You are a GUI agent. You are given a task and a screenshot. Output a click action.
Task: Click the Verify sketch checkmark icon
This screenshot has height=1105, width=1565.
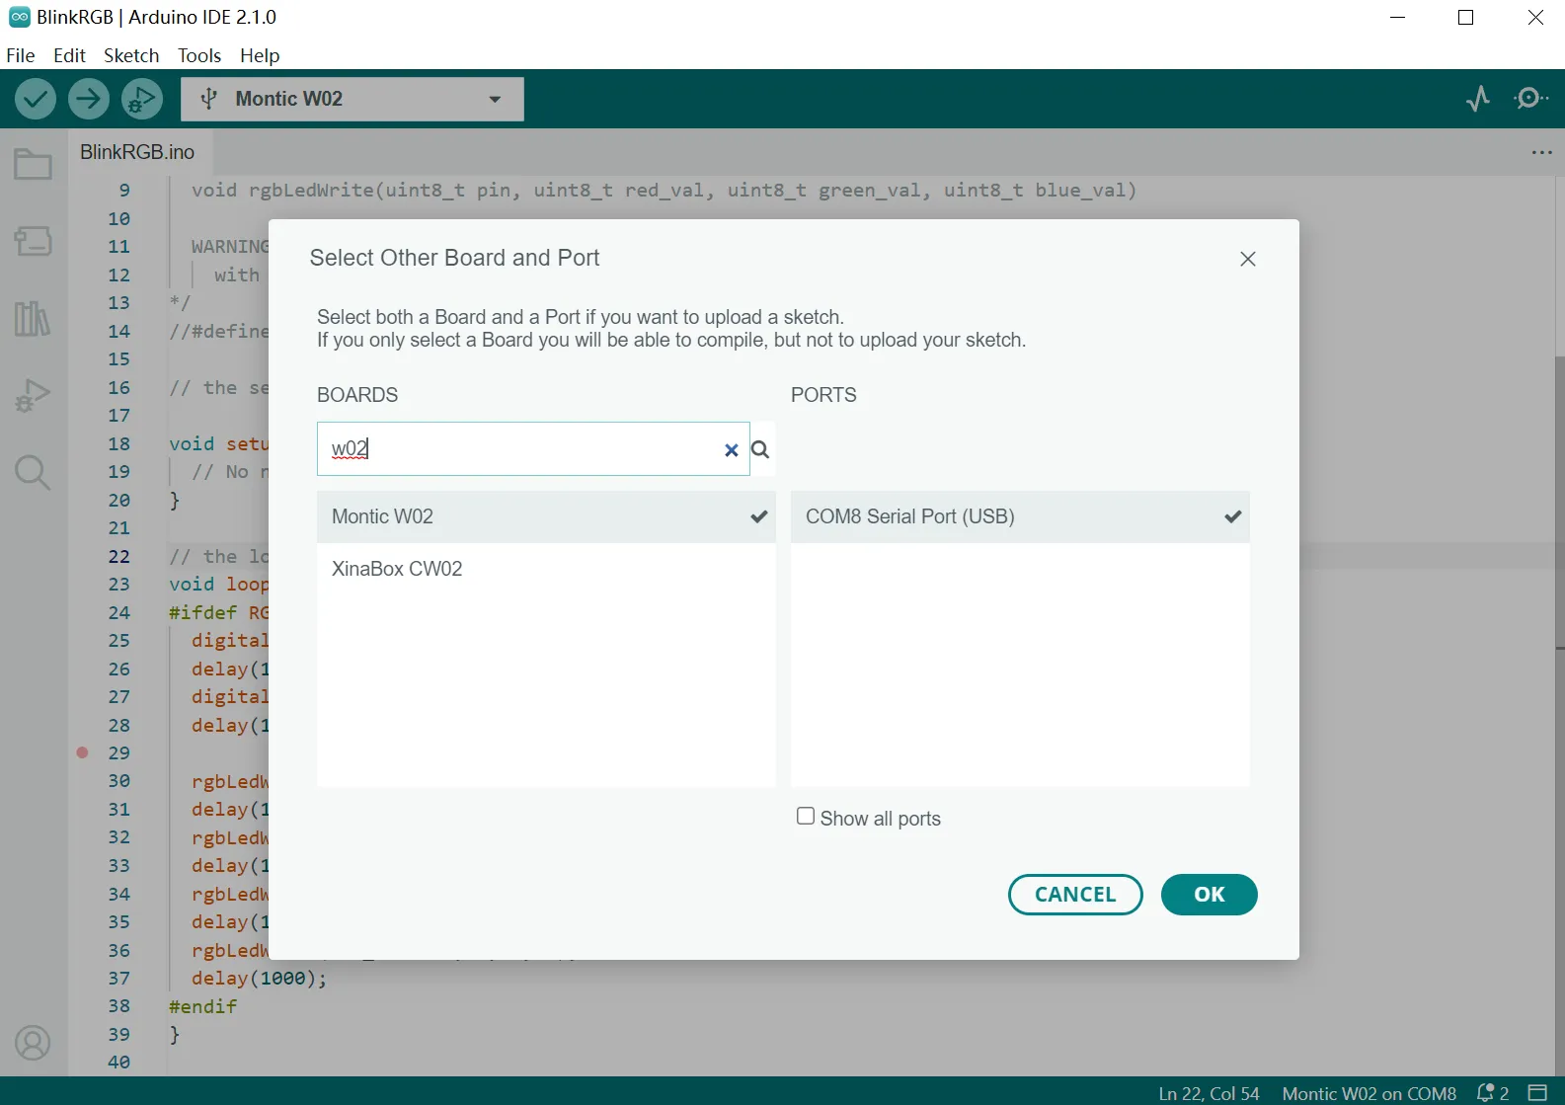click(36, 99)
